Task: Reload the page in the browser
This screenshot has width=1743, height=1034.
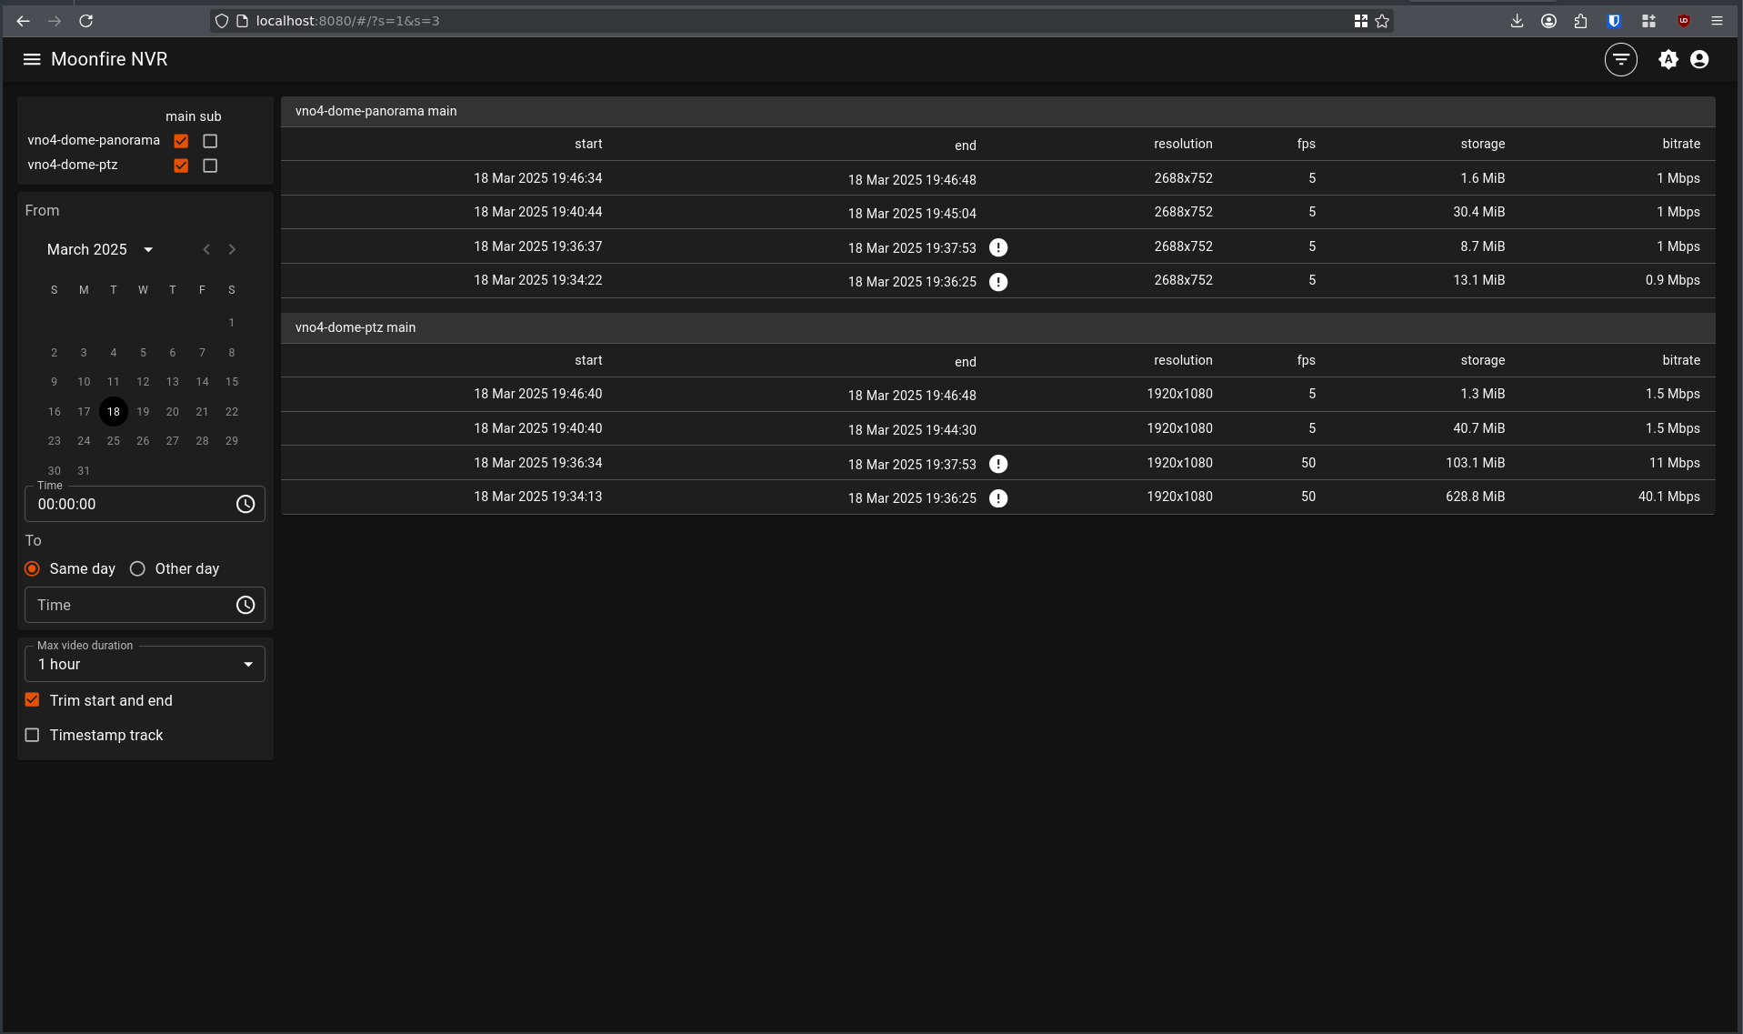Action: [85, 21]
